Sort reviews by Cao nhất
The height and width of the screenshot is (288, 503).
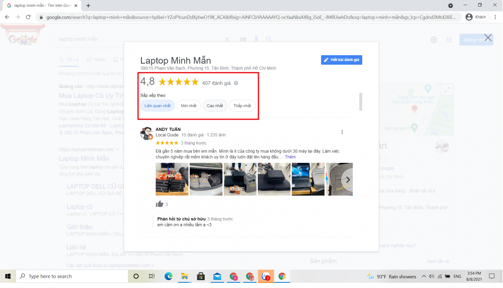pos(215,106)
